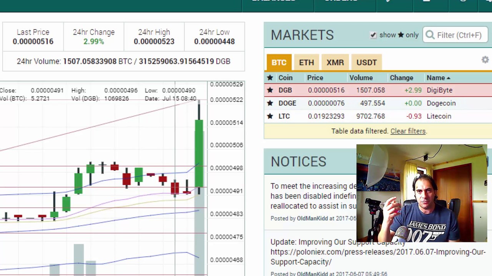
Task: Sort markets by Price column
Action: coord(315,78)
